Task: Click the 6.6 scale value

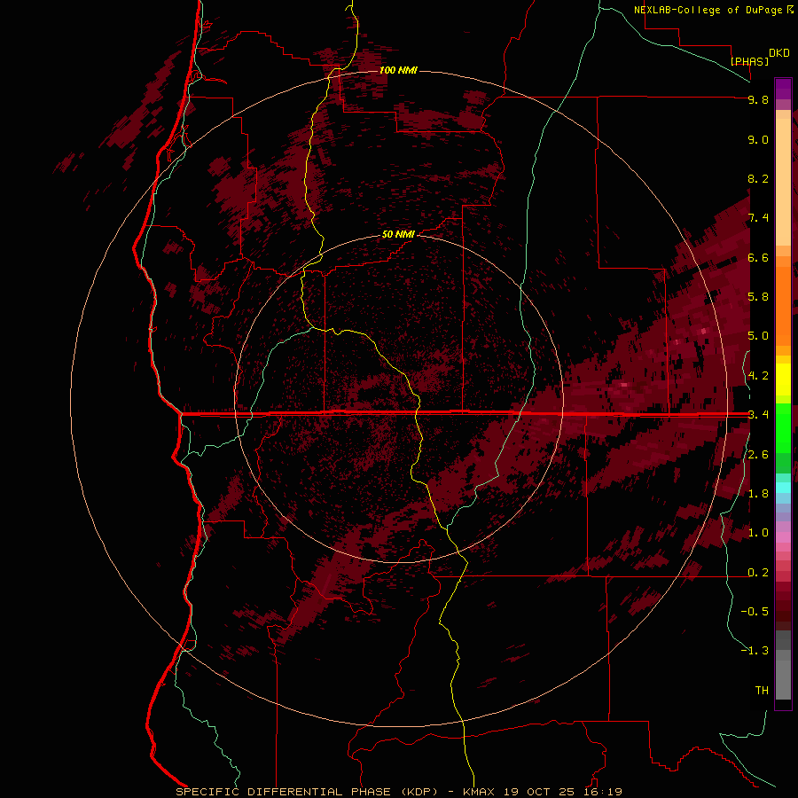Action: (758, 257)
